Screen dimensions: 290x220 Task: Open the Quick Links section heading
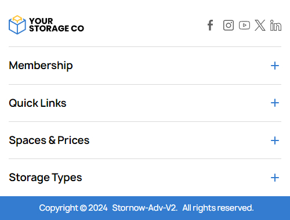tap(38, 103)
